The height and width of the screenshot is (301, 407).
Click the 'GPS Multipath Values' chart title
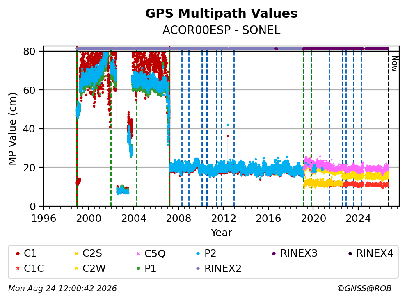click(221, 14)
